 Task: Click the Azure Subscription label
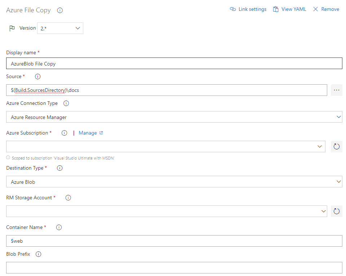27,133
